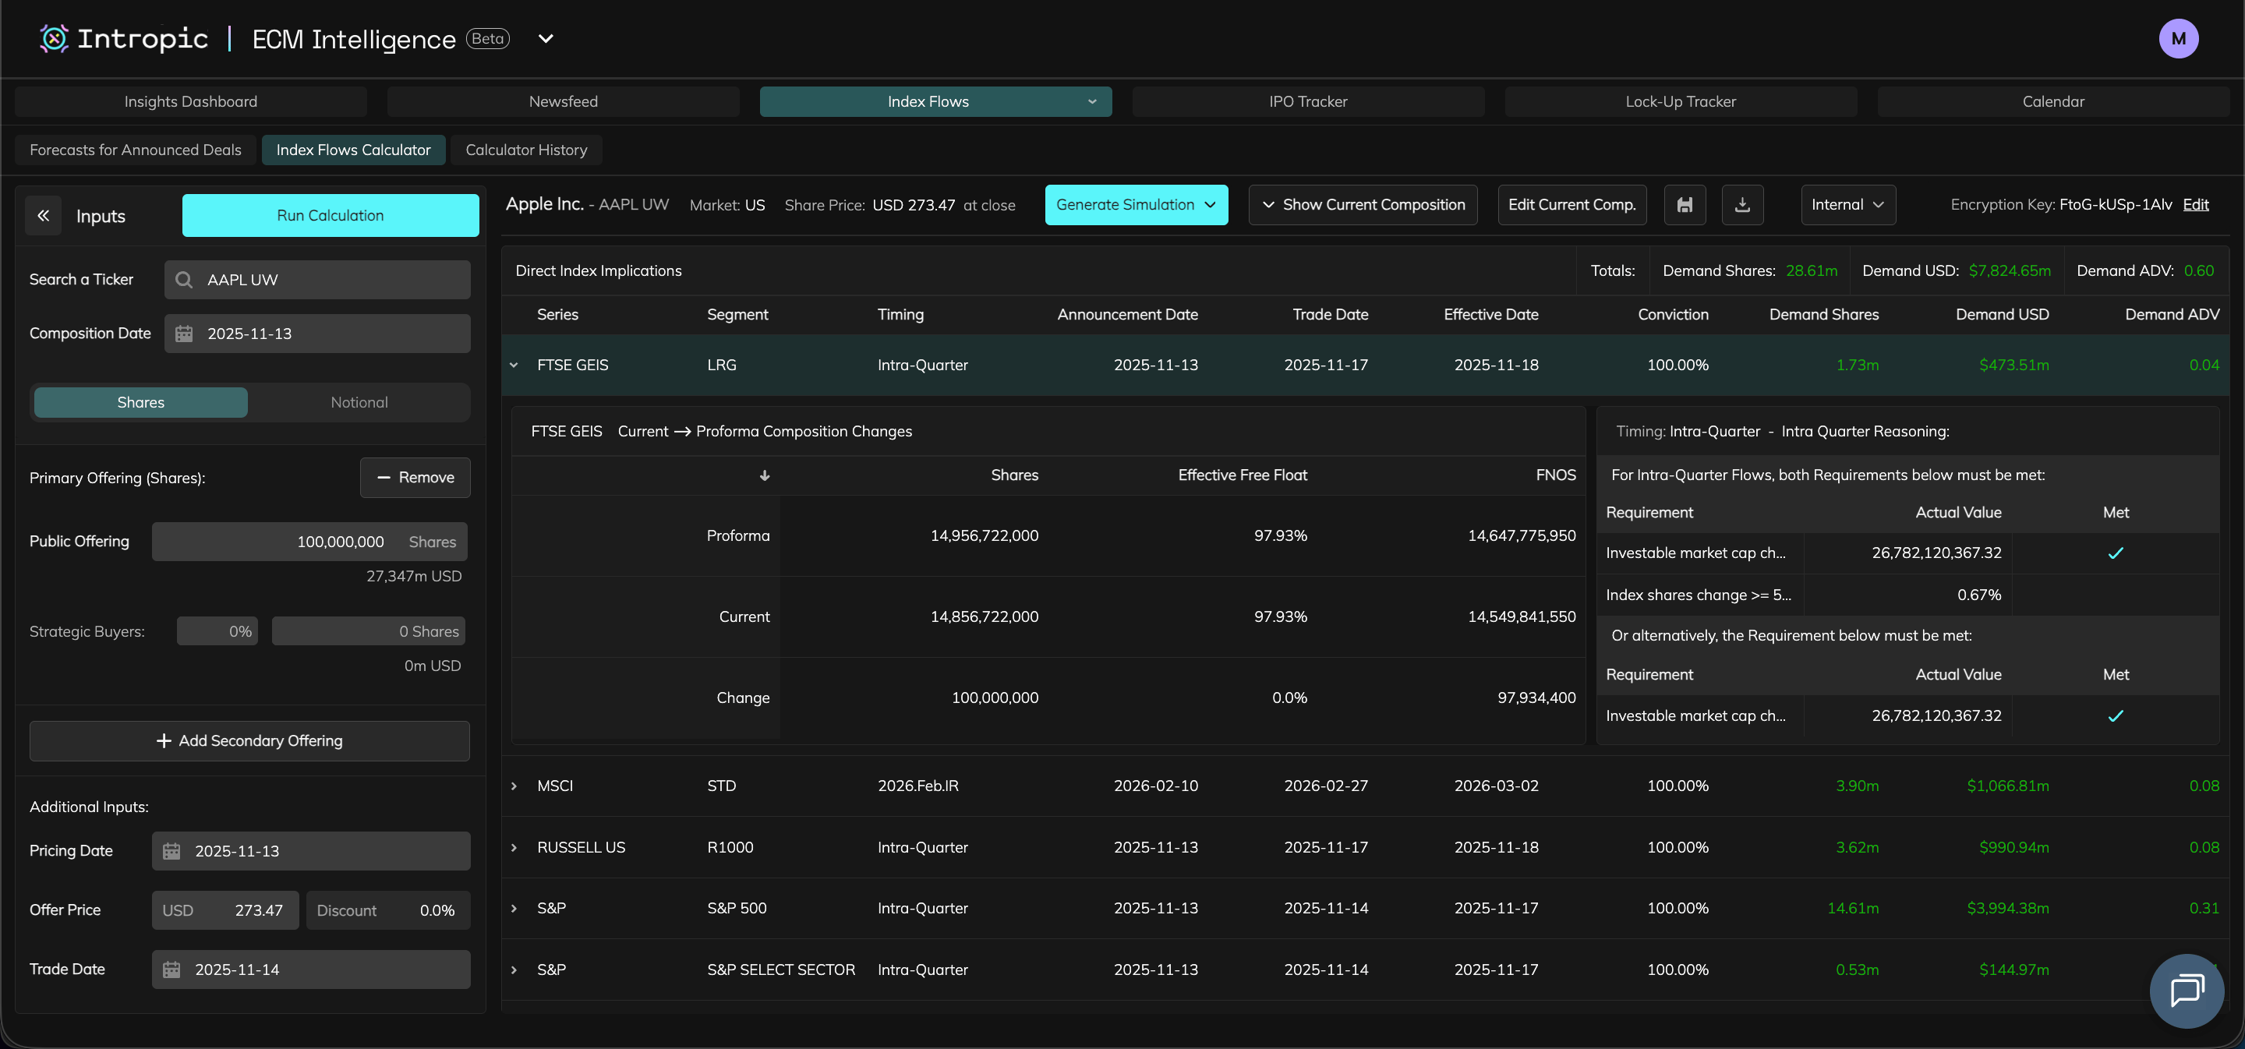Collapse the FTSE GEIS row
This screenshot has width=2245, height=1049.
pyautogui.click(x=514, y=365)
